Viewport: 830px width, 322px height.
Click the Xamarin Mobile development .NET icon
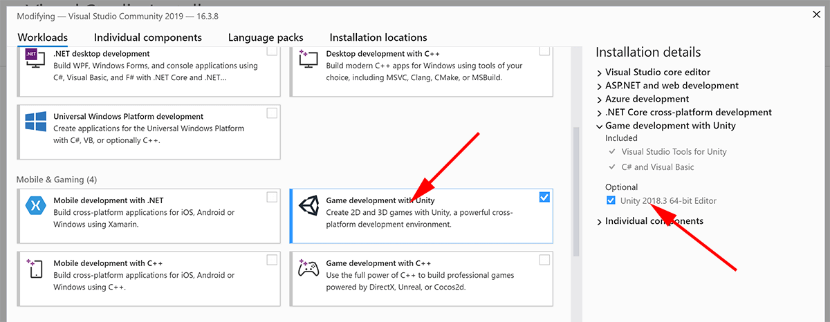coord(35,205)
